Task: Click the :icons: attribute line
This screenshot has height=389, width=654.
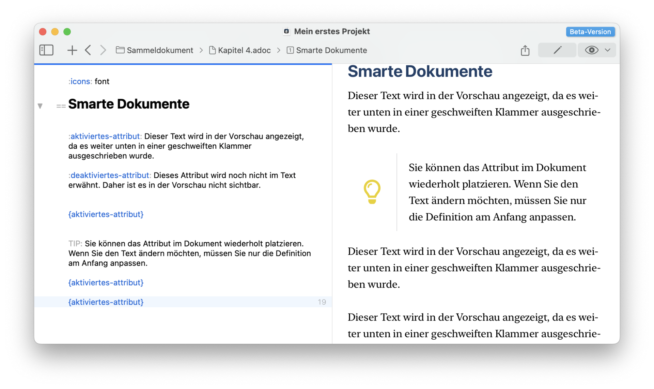Action: pyautogui.click(x=89, y=81)
